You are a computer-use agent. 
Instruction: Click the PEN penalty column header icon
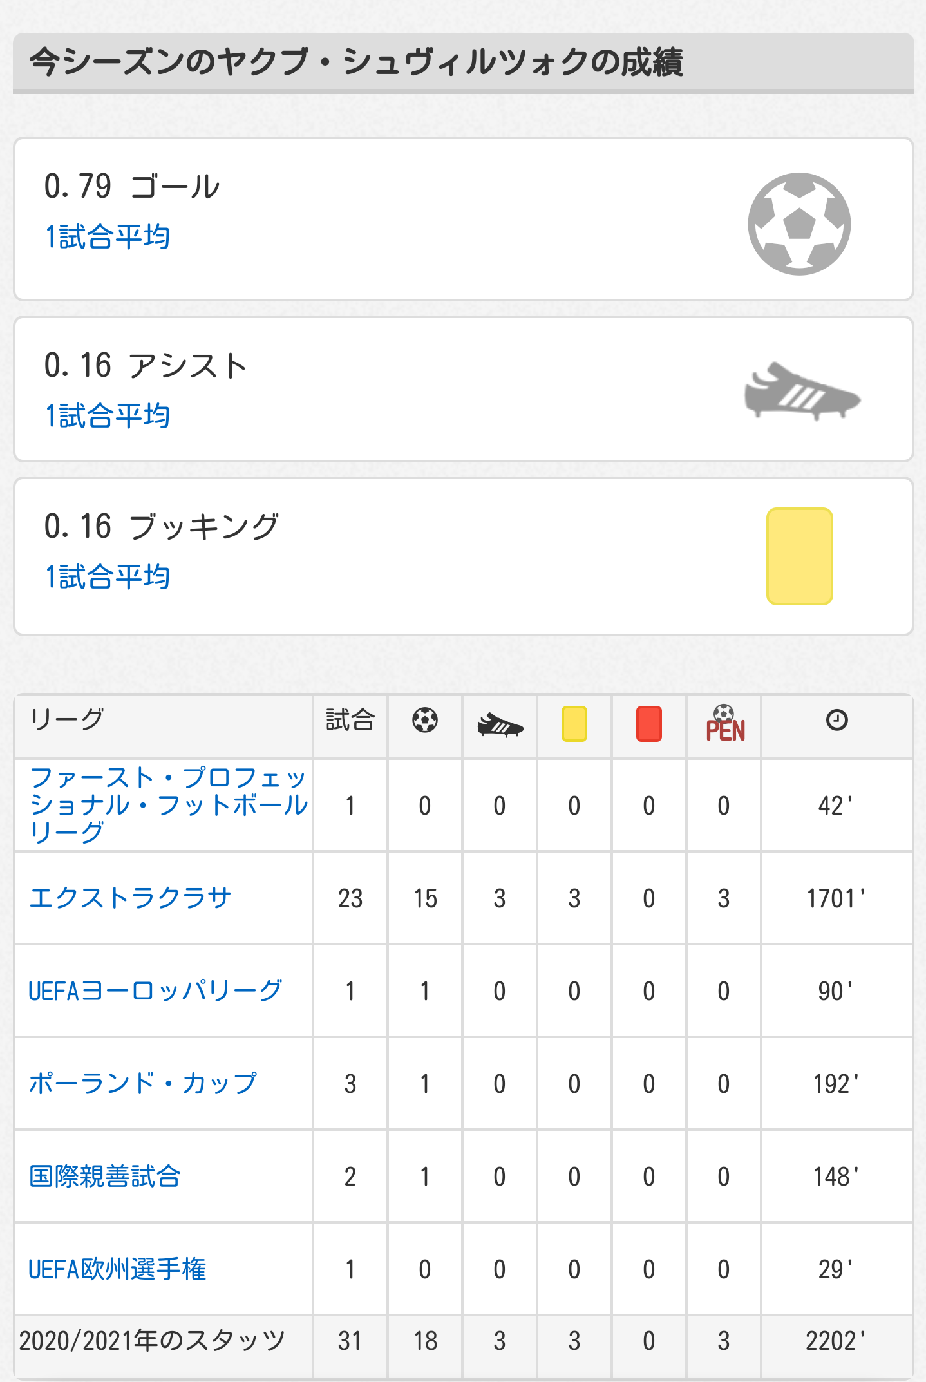[725, 724]
